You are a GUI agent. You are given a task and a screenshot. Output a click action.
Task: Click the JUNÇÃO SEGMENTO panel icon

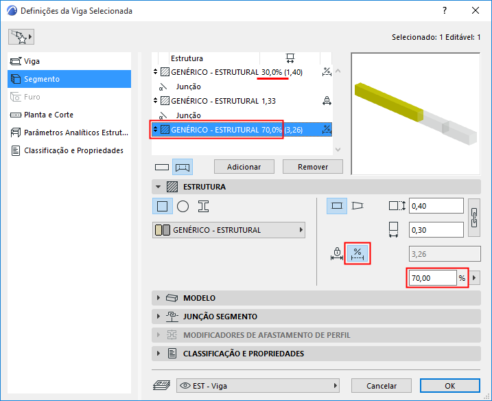tap(172, 317)
